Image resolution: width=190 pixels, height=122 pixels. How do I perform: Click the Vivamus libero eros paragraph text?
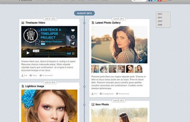point(49,66)
